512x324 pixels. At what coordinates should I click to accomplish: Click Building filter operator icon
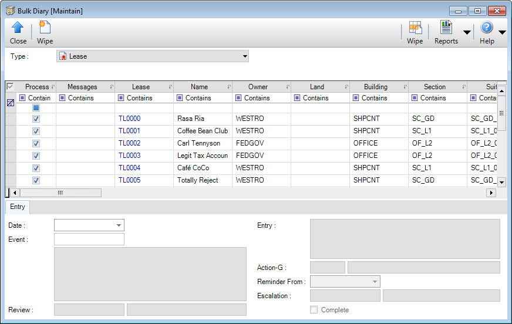click(356, 98)
